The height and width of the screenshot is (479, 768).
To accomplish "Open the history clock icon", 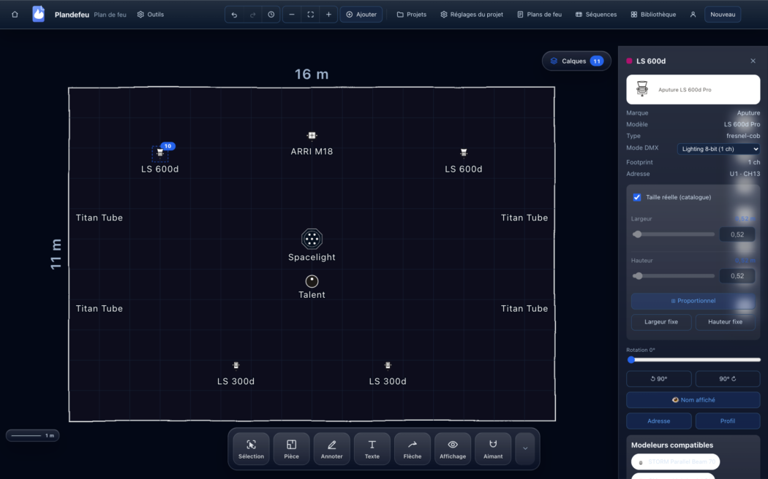I will pos(271,15).
